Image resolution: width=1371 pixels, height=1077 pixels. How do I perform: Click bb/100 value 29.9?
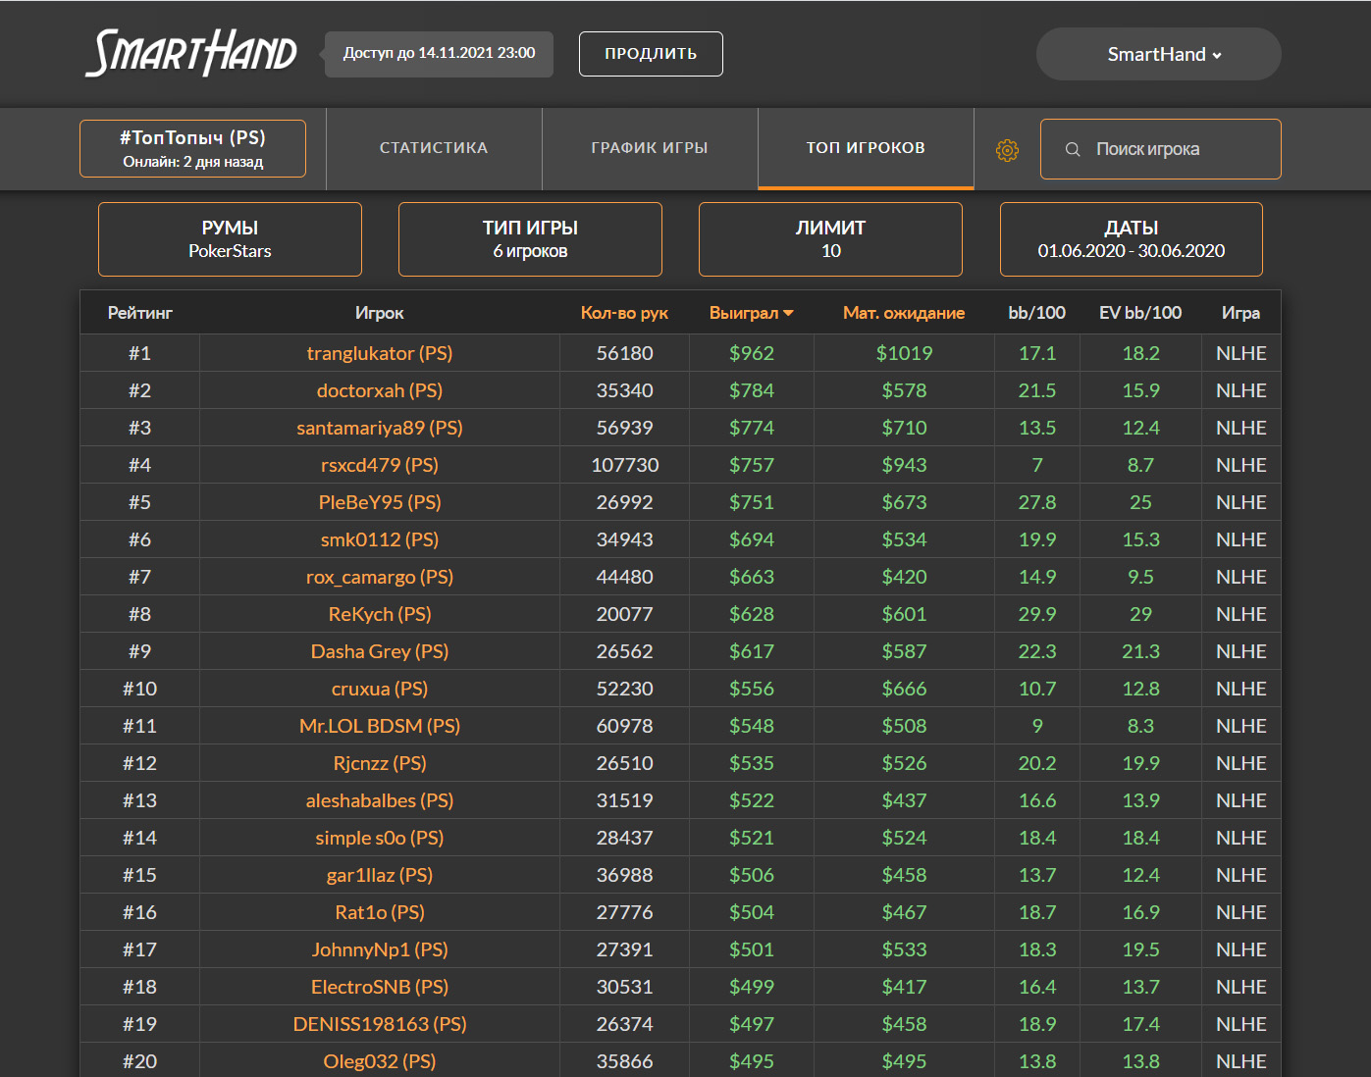tap(1037, 614)
